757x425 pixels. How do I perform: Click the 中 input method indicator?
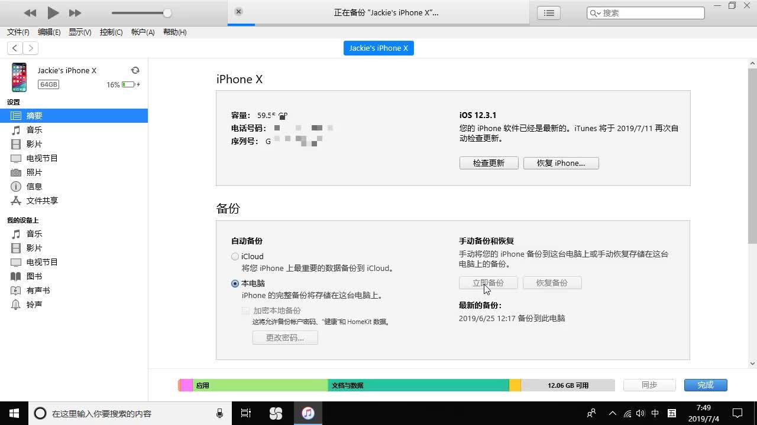click(x=655, y=413)
